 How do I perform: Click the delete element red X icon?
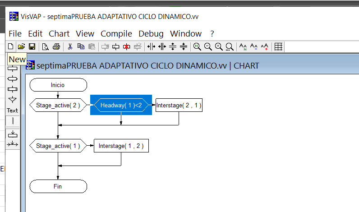coord(127,46)
